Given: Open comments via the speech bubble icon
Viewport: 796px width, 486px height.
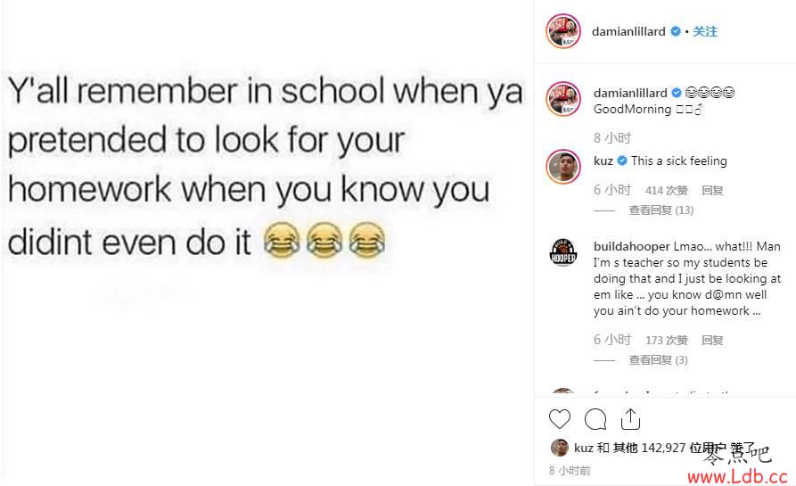Looking at the screenshot, I should pyautogui.click(x=595, y=419).
